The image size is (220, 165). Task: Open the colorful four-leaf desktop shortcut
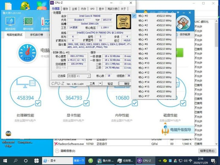42,6
